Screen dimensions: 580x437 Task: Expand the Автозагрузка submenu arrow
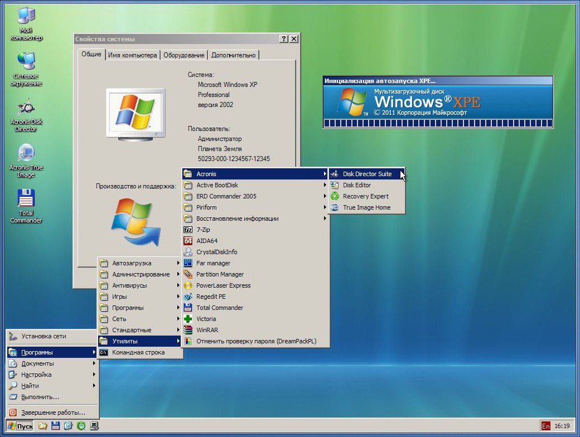(x=178, y=263)
